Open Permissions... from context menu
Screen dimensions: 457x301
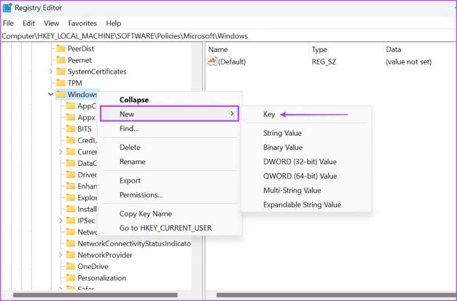[x=170, y=194]
